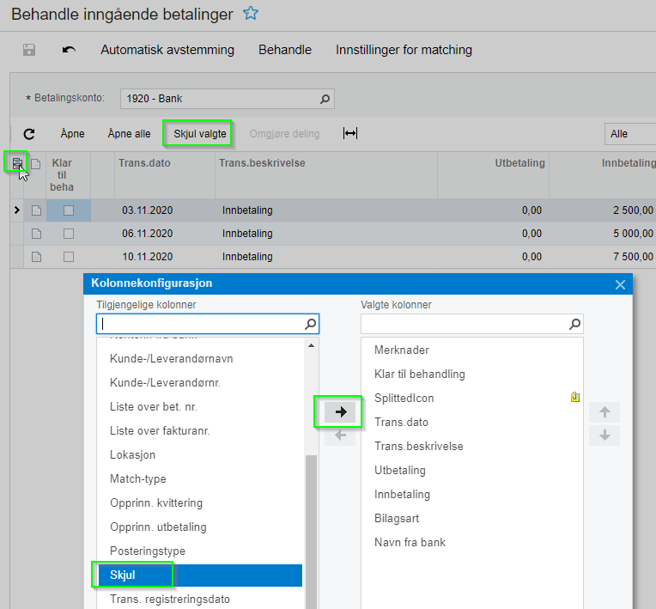Check Klar til behandling for 06.11.2020 row
656x609 pixels.
point(69,233)
